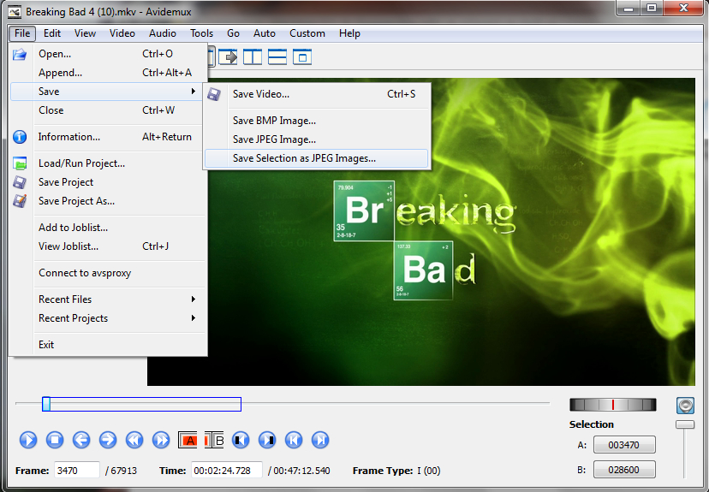709x492 pixels.
Task: Choose Open... from the File menu
Action: pos(108,54)
